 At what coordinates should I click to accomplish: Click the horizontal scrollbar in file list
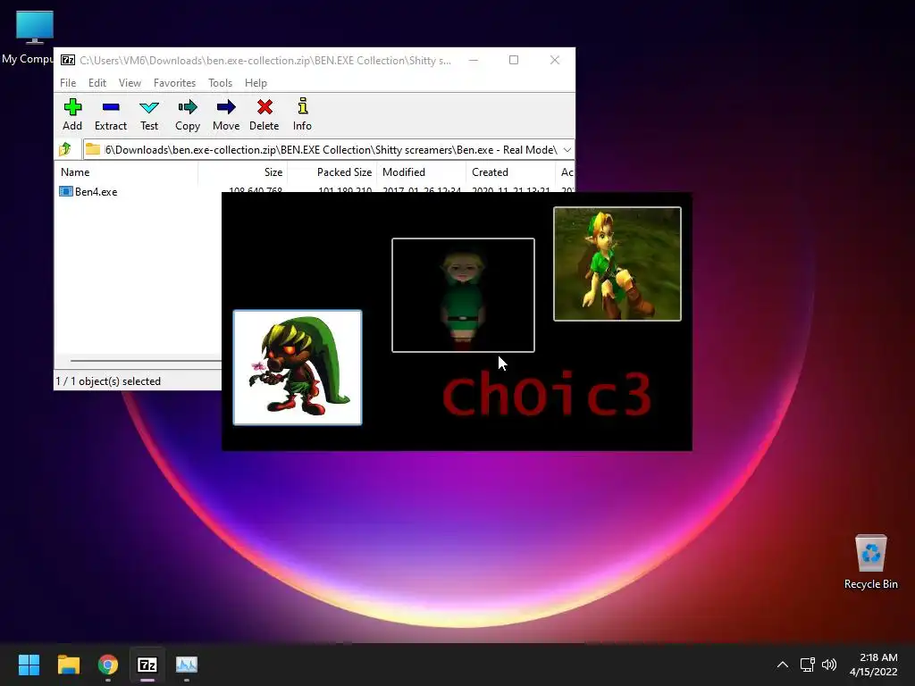point(146,361)
